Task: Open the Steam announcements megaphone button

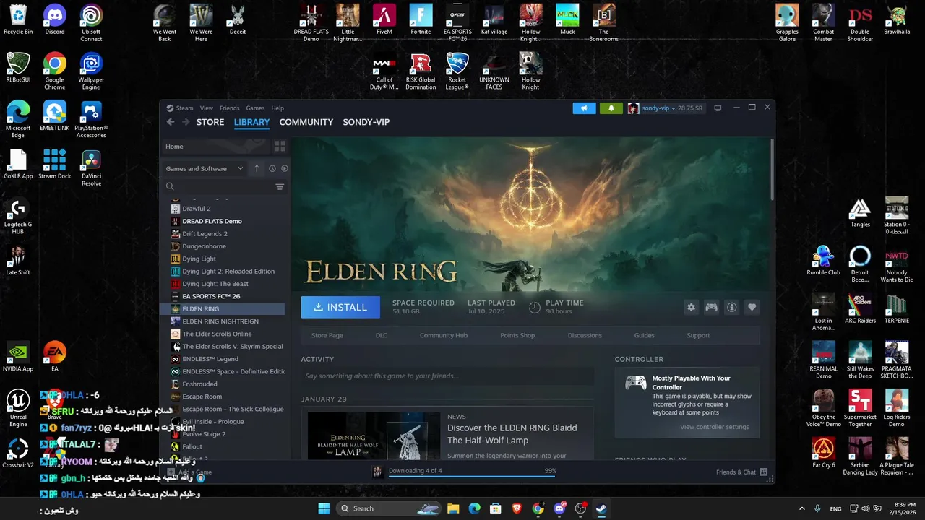Action: 584,108
